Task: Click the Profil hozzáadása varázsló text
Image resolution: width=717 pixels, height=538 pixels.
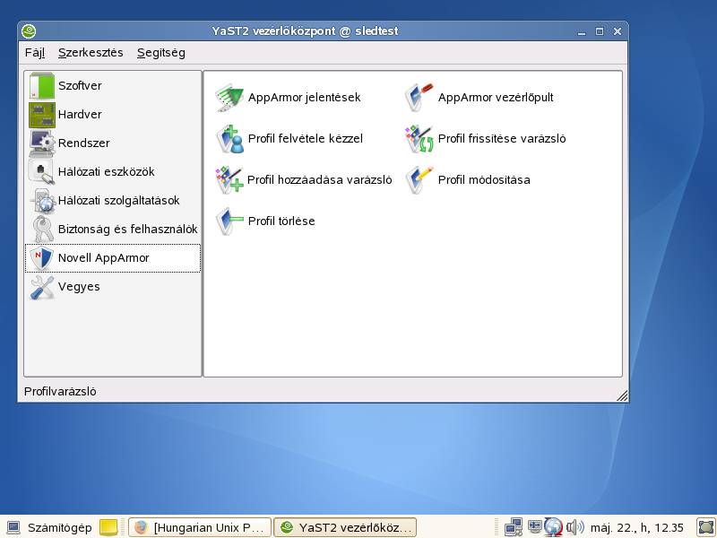Action: click(319, 180)
